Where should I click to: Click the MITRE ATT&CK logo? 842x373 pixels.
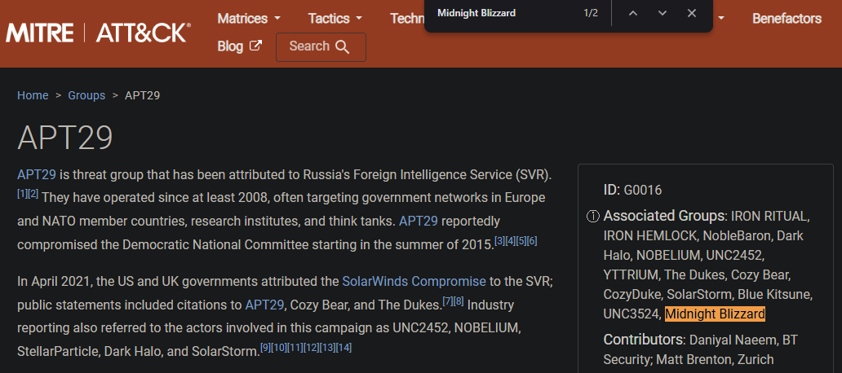pyautogui.click(x=98, y=33)
